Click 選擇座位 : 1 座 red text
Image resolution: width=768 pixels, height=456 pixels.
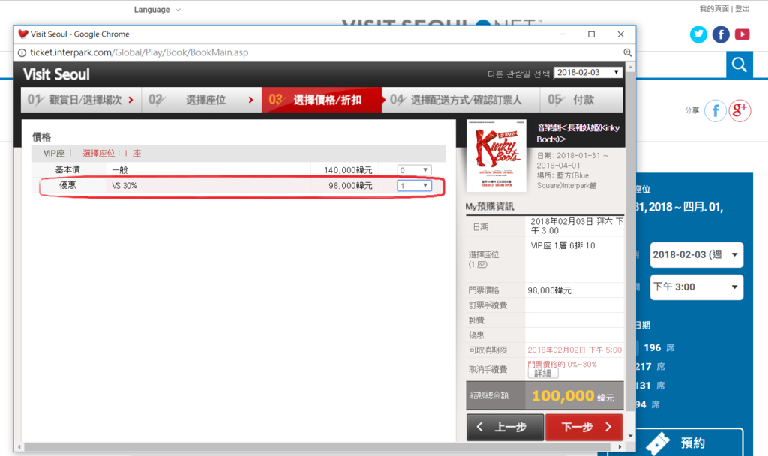click(x=112, y=153)
